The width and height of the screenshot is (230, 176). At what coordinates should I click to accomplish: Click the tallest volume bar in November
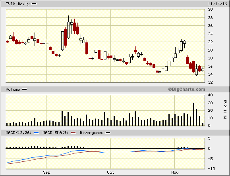(193, 114)
